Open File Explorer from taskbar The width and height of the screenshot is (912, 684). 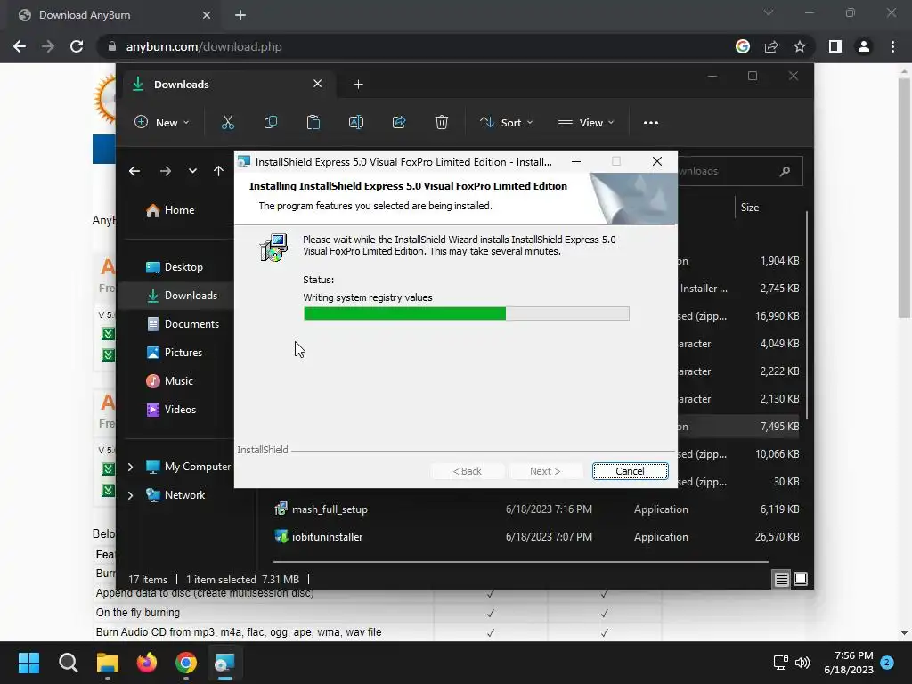(108, 663)
